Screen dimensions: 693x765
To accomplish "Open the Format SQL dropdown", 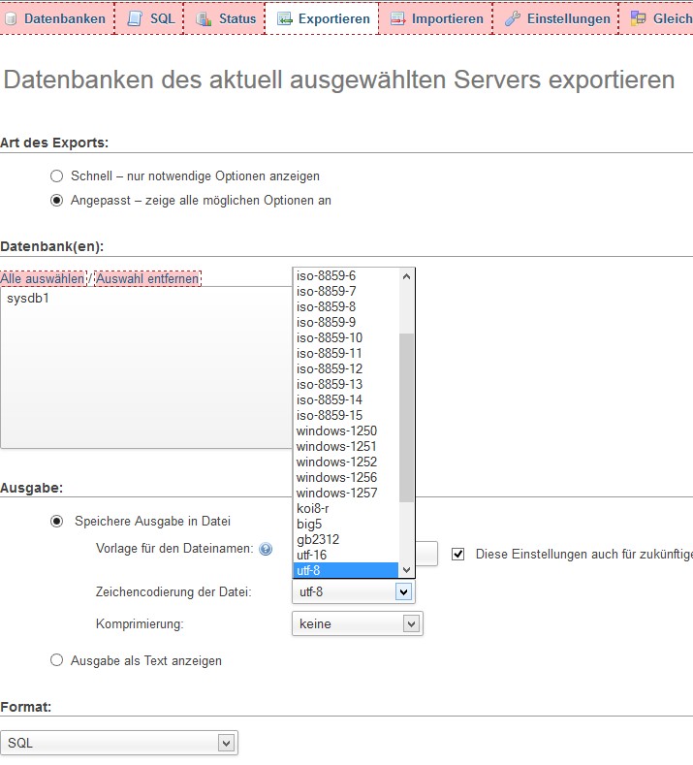I will point(119,743).
